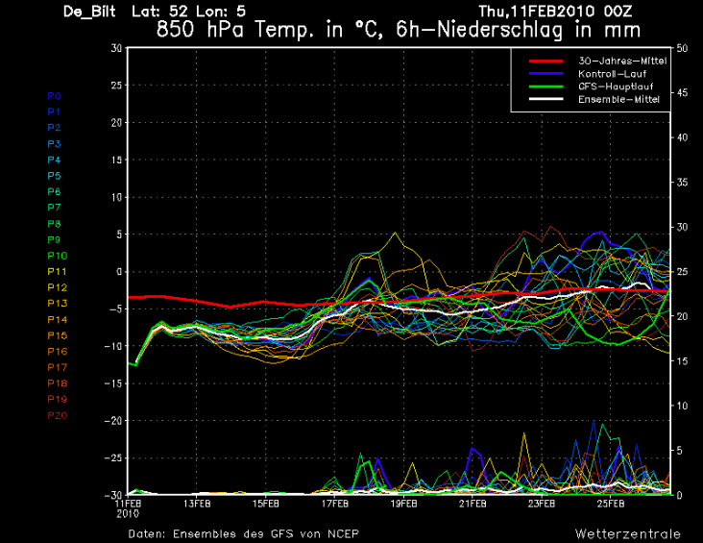
Task: Click the P11 ensemble member label
Action: click(58, 271)
